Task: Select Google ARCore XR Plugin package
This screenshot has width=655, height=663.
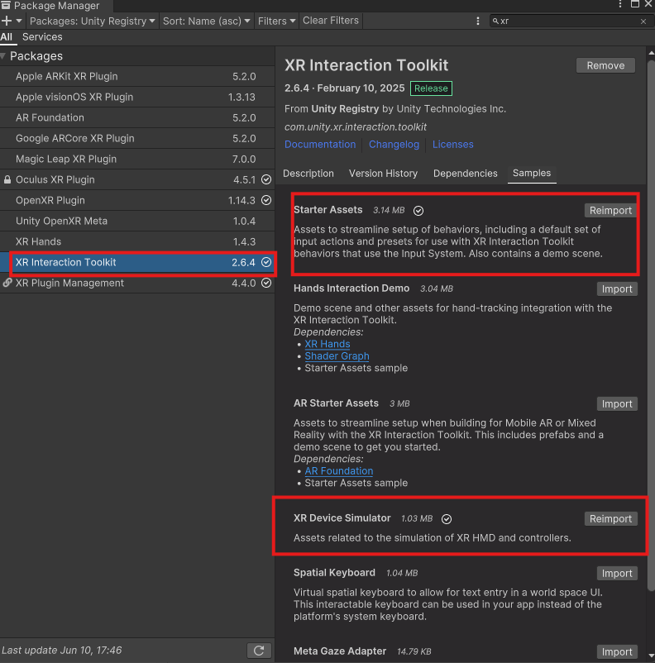Action: pos(137,138)
